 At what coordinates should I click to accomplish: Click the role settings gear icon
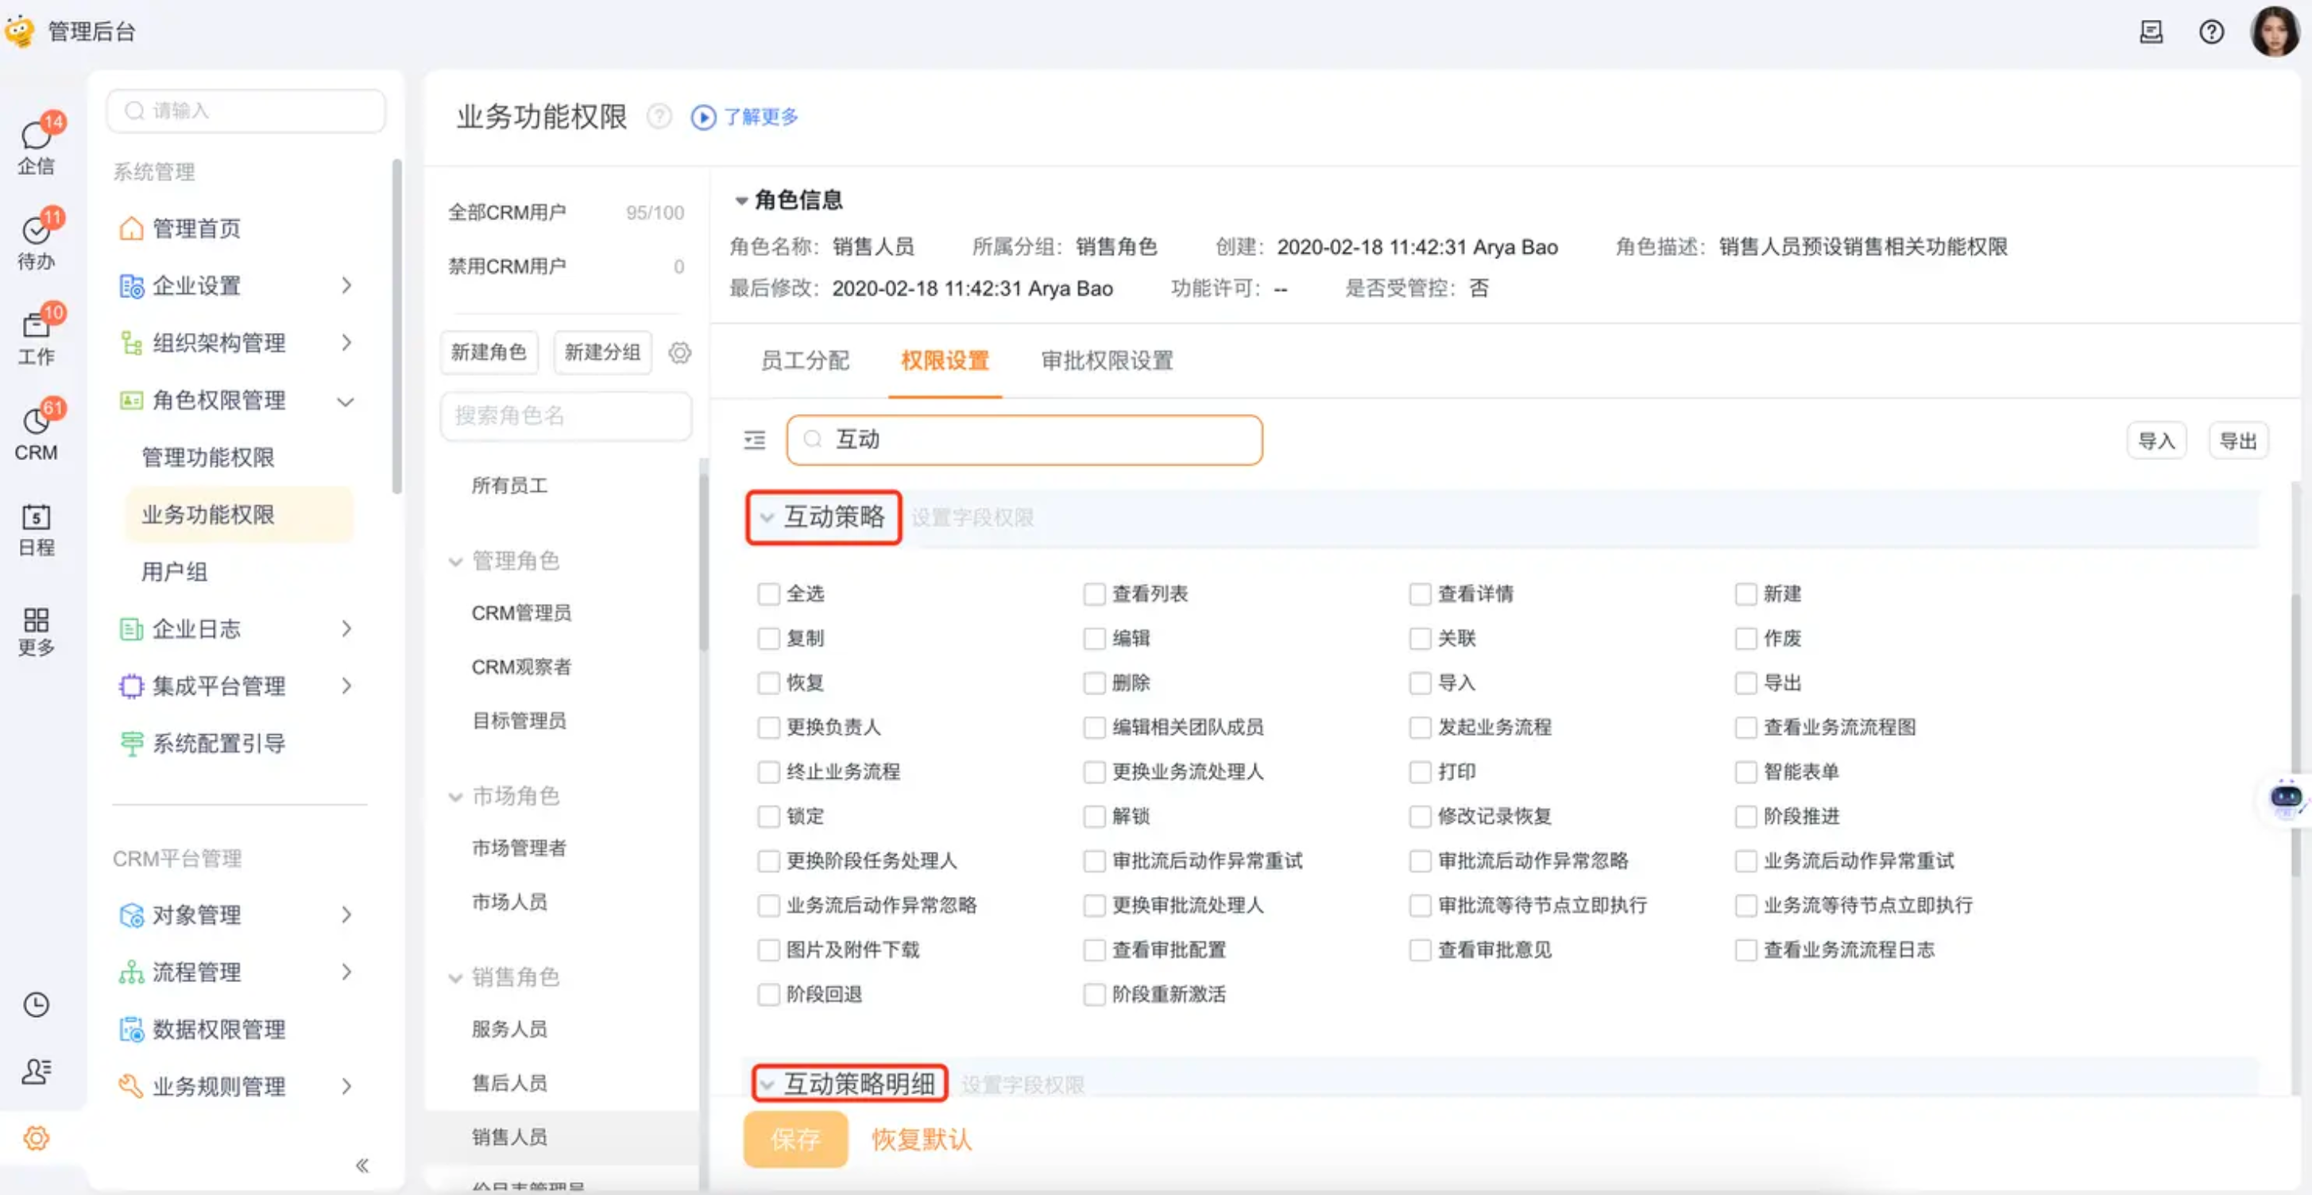point(679,353)
